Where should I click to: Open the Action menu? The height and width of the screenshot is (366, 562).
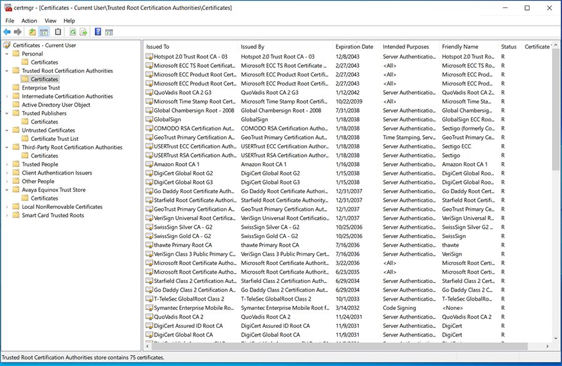29,21
